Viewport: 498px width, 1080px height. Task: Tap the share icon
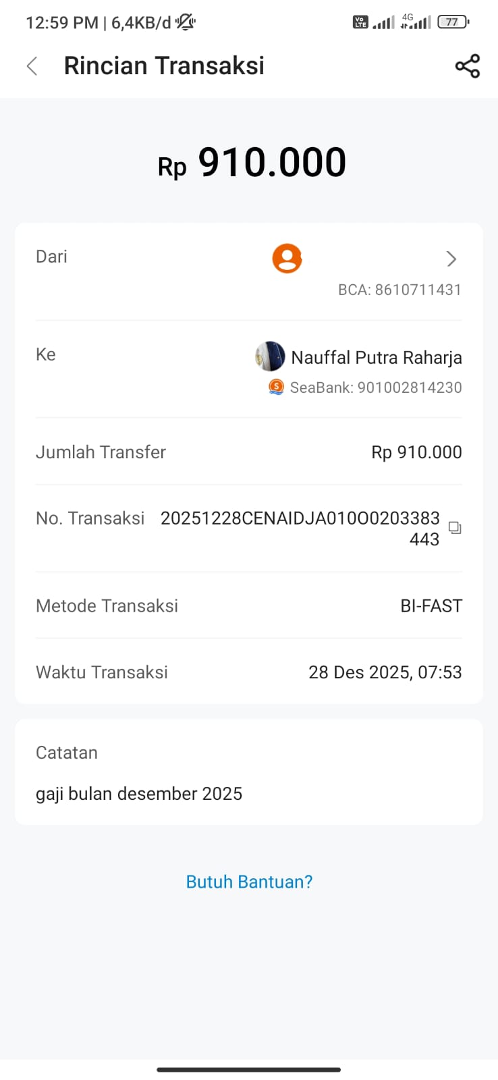(467, 66)
